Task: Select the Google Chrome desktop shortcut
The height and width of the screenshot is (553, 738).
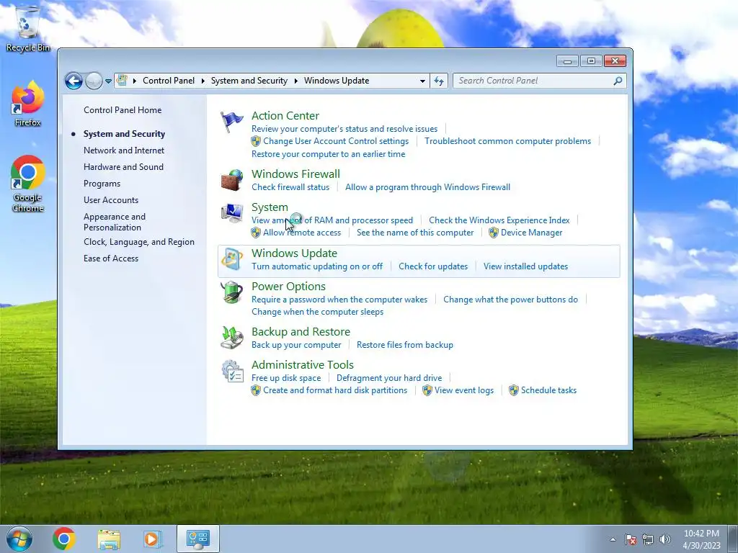Action: 28,184
